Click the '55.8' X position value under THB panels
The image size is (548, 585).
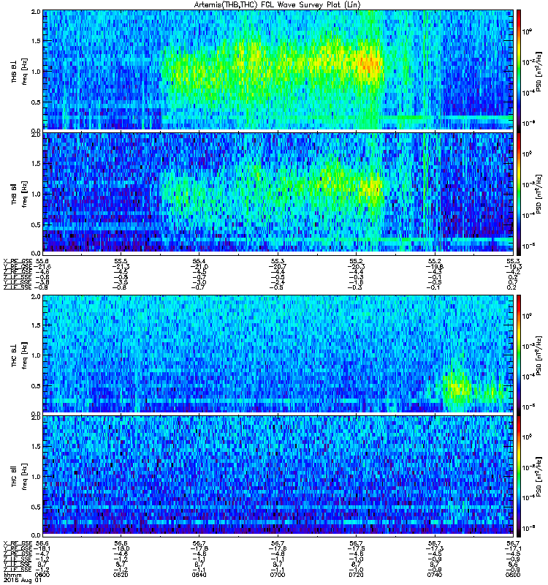point(42,261)
